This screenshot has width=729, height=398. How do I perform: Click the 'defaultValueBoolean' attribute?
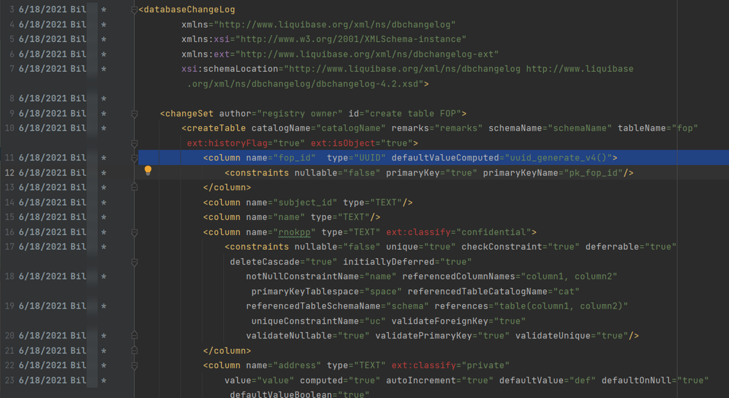coord(281,394)
